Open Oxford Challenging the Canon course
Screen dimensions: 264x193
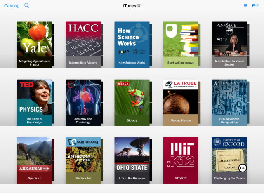(x=229, y=160)
